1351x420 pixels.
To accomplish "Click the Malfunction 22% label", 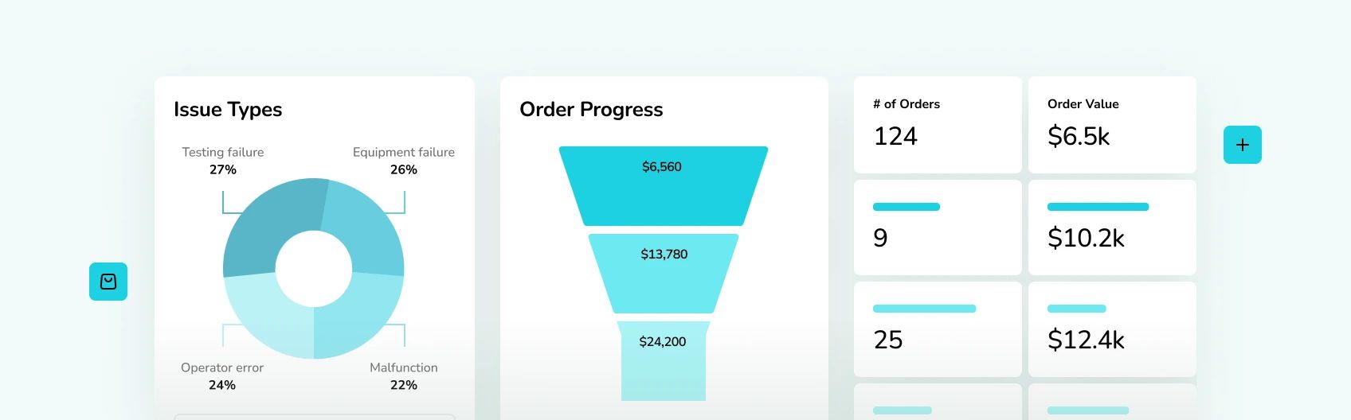I will 404,376.
